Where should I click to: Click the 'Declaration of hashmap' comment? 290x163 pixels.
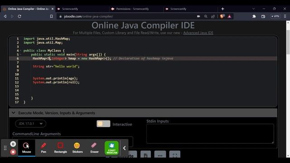[x=143, y=58]
